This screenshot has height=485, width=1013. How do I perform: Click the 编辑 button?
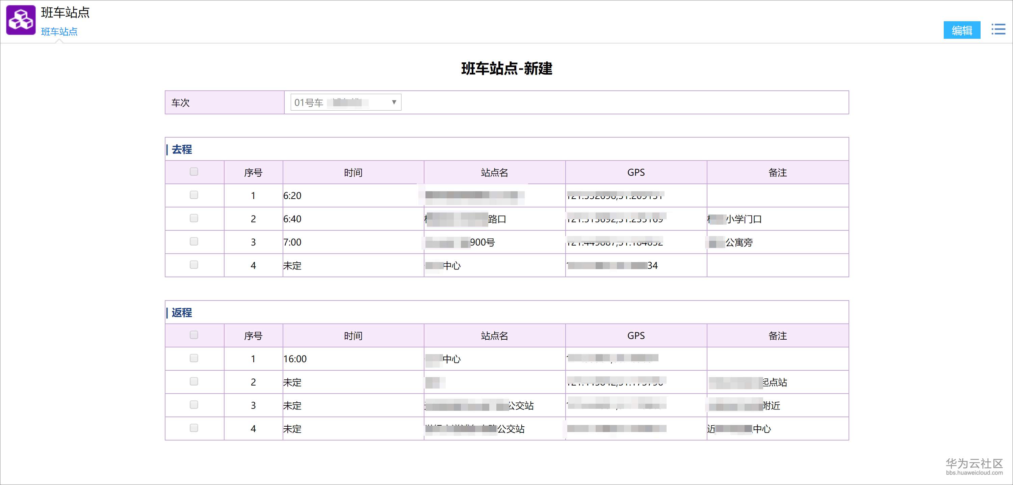pyautogui.click(x=961, y=30)
